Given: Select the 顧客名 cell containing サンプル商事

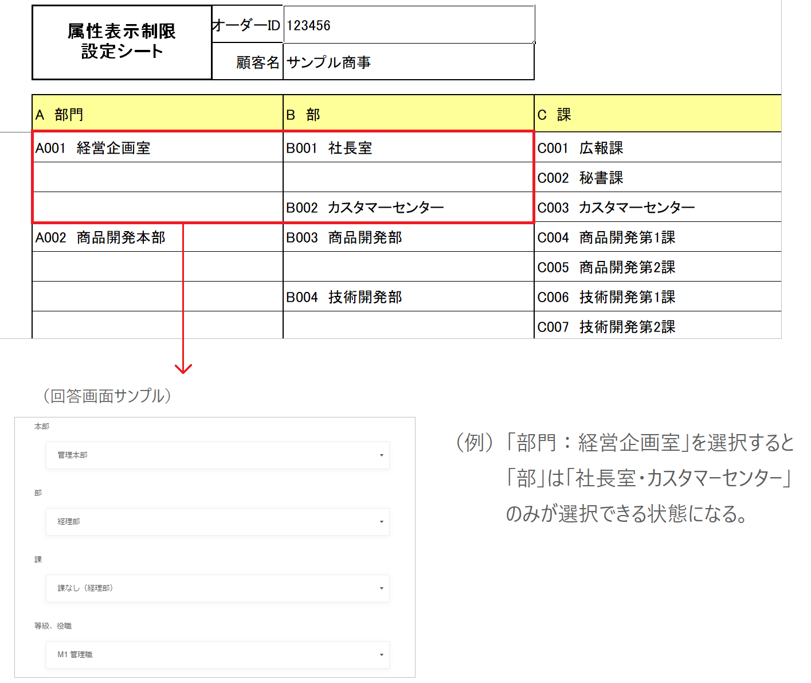Looking at the screenshot, I should pyautogui.click(x=409, y=62).
